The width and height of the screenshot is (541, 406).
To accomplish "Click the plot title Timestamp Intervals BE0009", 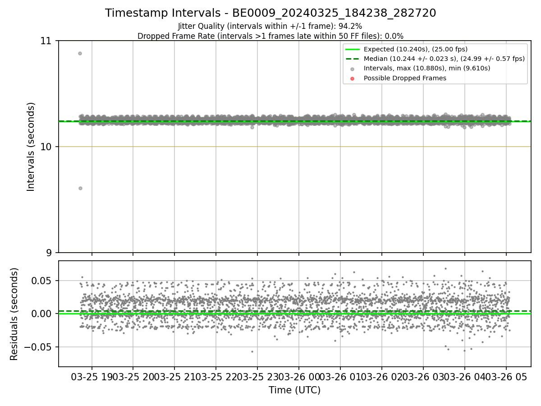I will tap(270, 13).
